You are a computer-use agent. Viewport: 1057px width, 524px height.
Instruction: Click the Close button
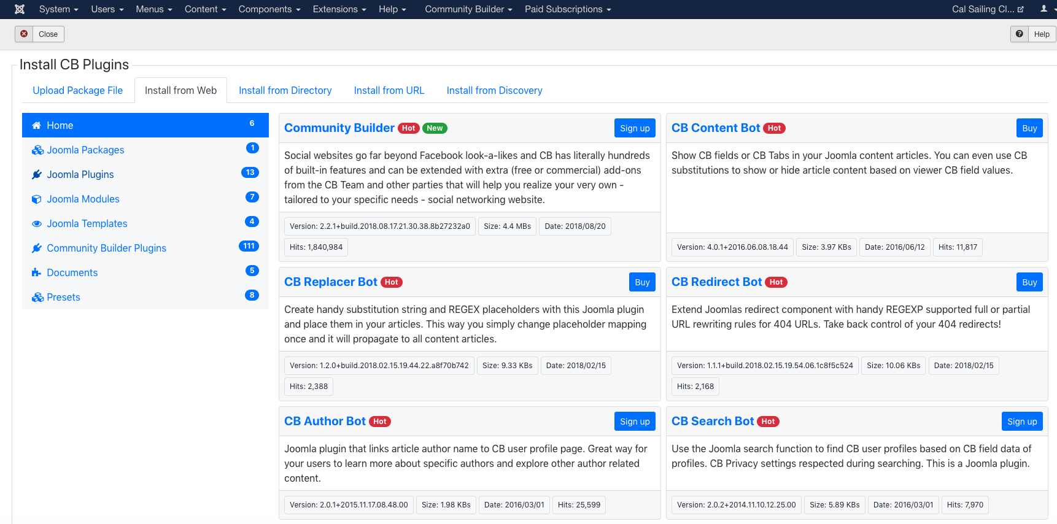(40, 34)
